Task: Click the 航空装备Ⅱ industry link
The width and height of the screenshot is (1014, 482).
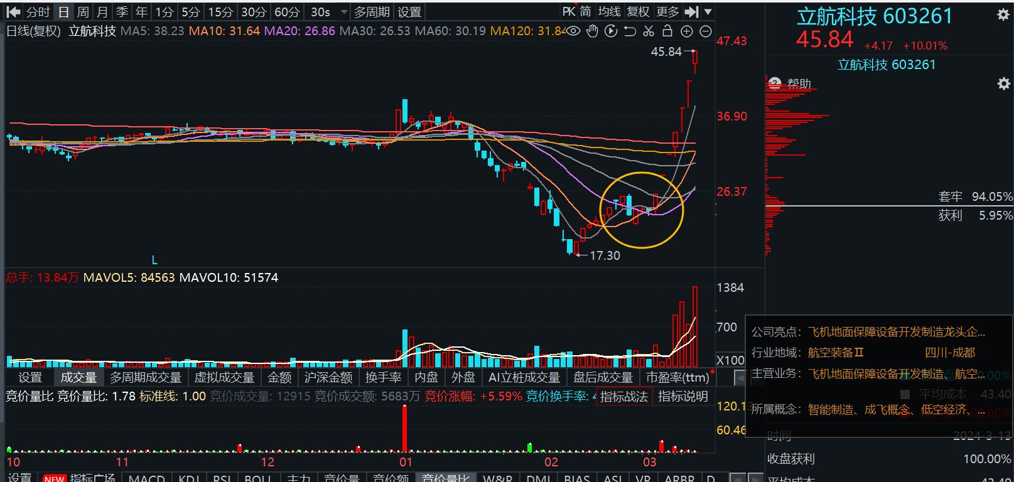Action: pos(836,353)
